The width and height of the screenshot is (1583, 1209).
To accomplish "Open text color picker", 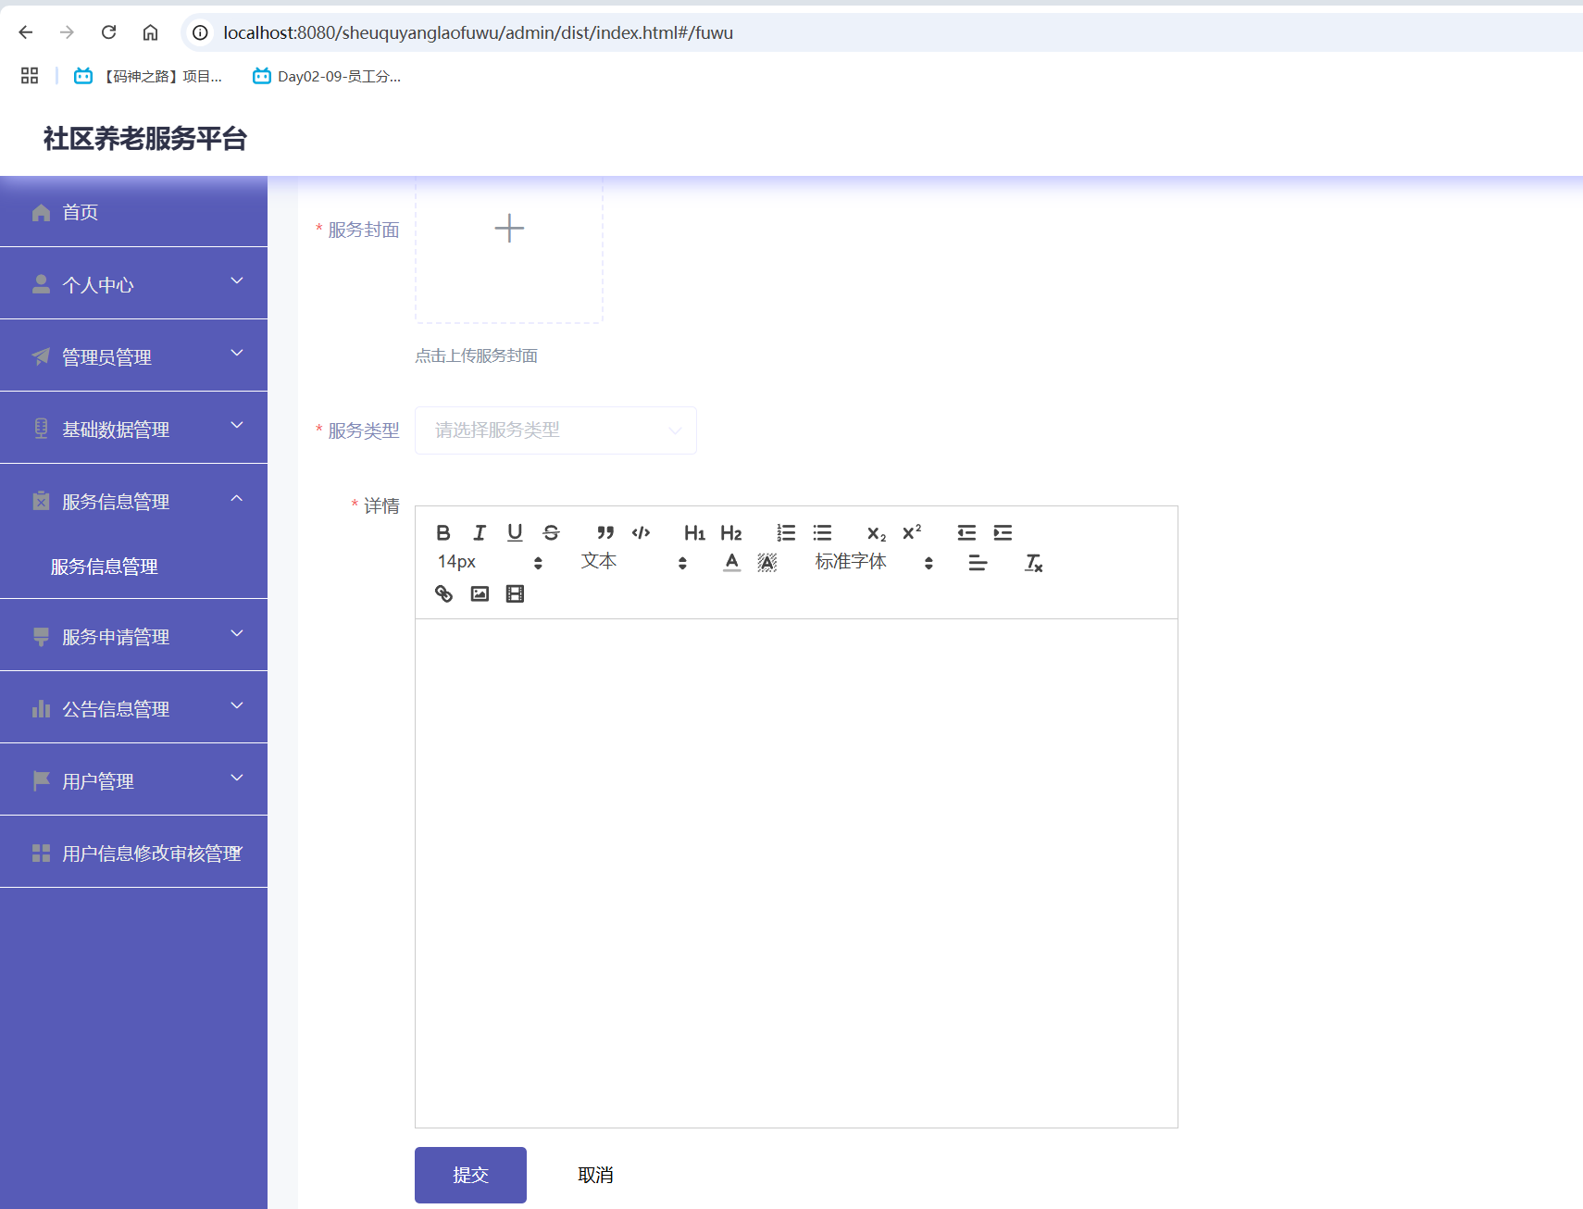I will pyautogui.click(x=731, y=562).
